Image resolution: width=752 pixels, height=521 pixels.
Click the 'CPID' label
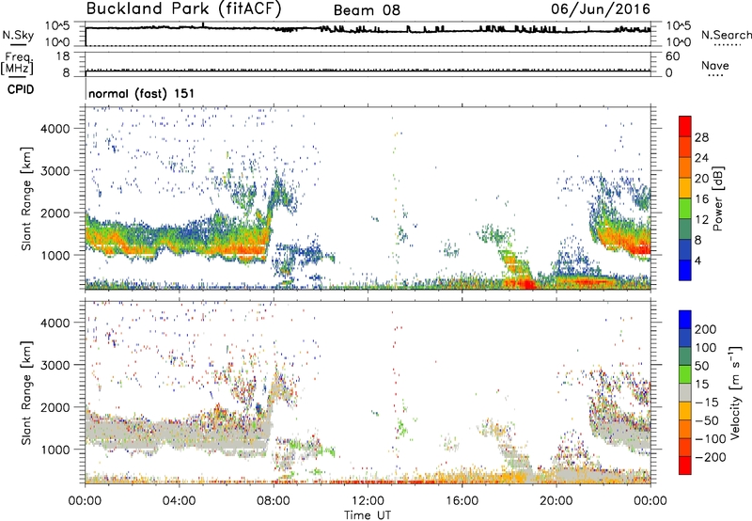[21, 89]
